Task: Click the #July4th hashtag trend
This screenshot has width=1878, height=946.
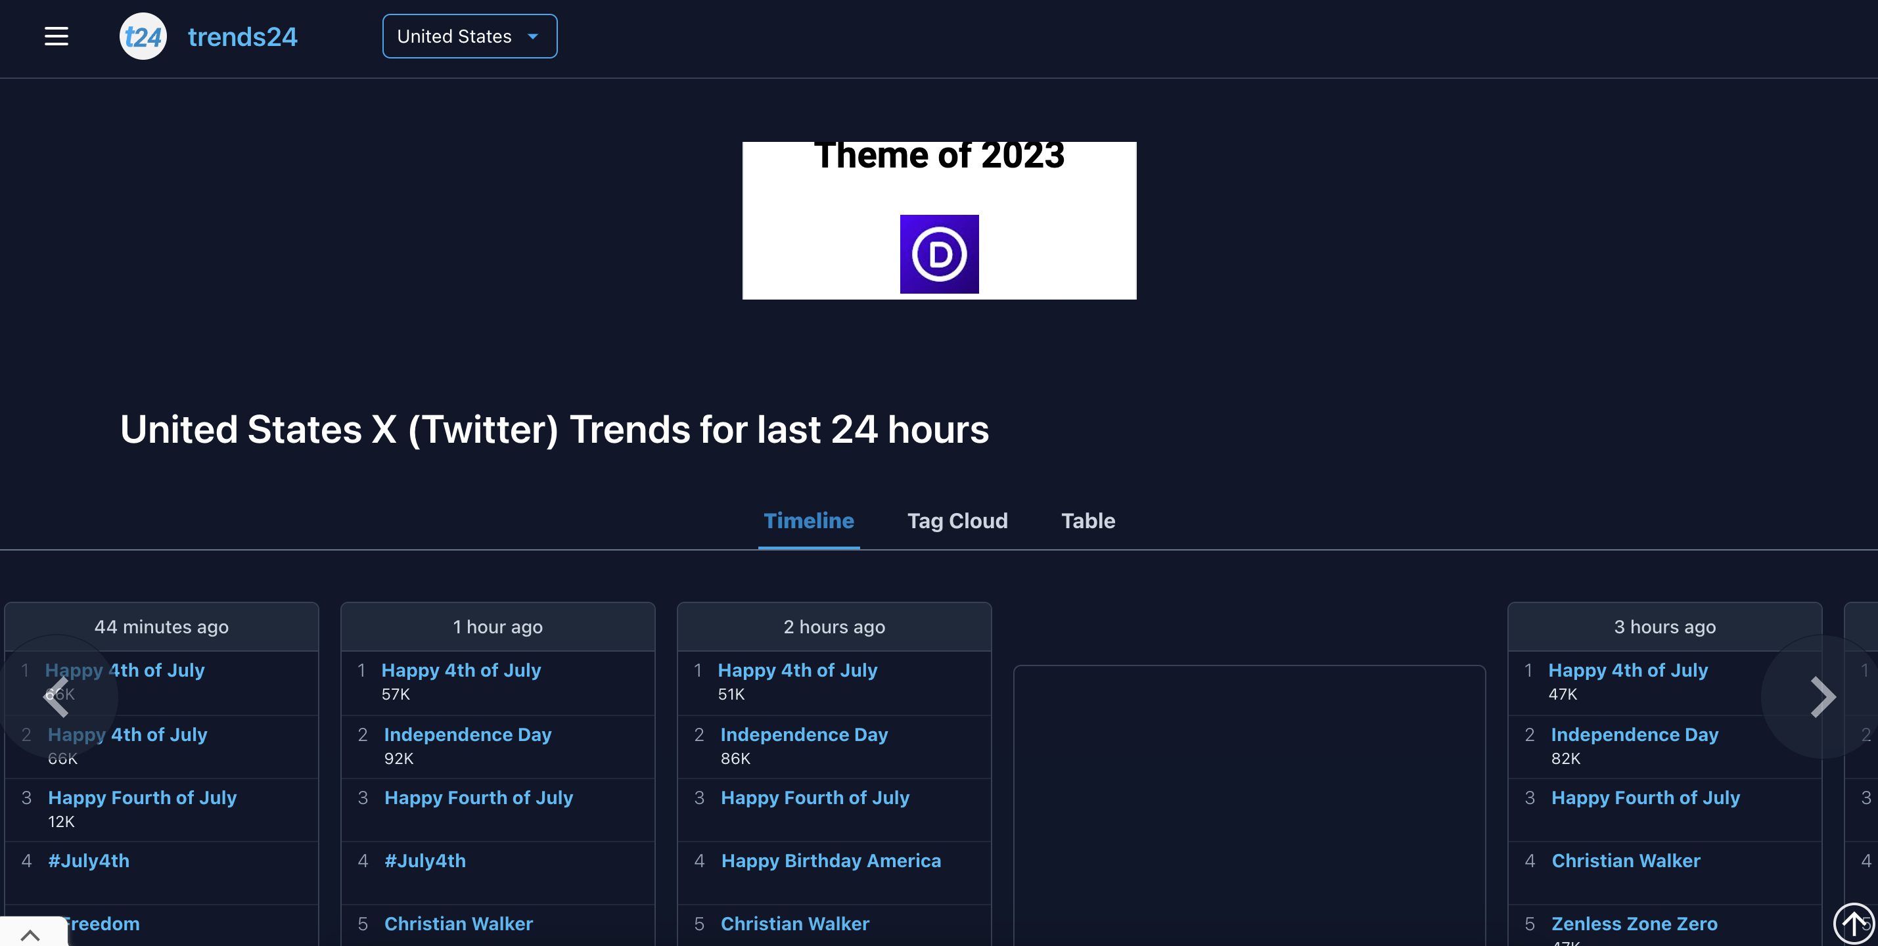Action: point(425,860)
